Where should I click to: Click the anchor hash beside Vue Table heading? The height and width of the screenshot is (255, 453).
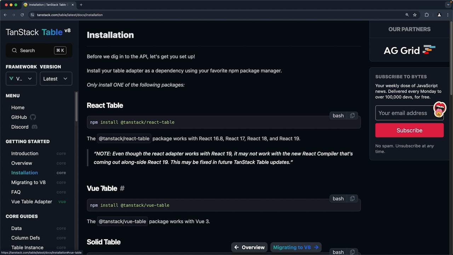click(x=122, y=188)
